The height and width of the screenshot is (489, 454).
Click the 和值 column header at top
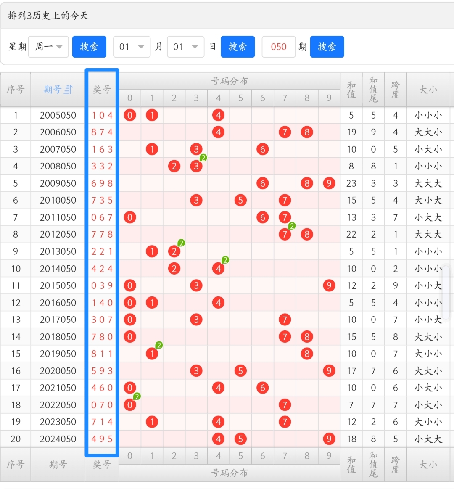tap(351, 90)
